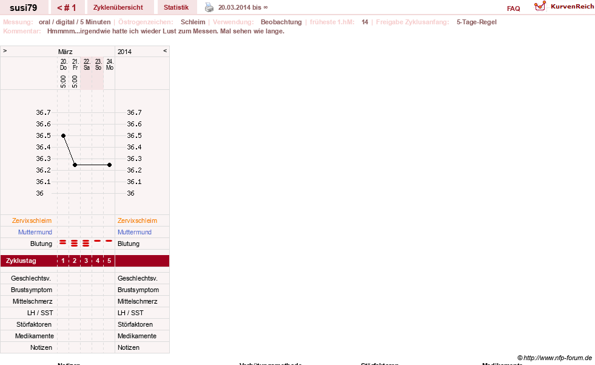
Task: Select the temperature point on March 21
Action: click(75, 165)
